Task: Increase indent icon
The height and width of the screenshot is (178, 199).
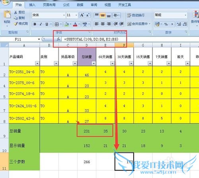Action: pyautogui.click(x=121, y=24)
